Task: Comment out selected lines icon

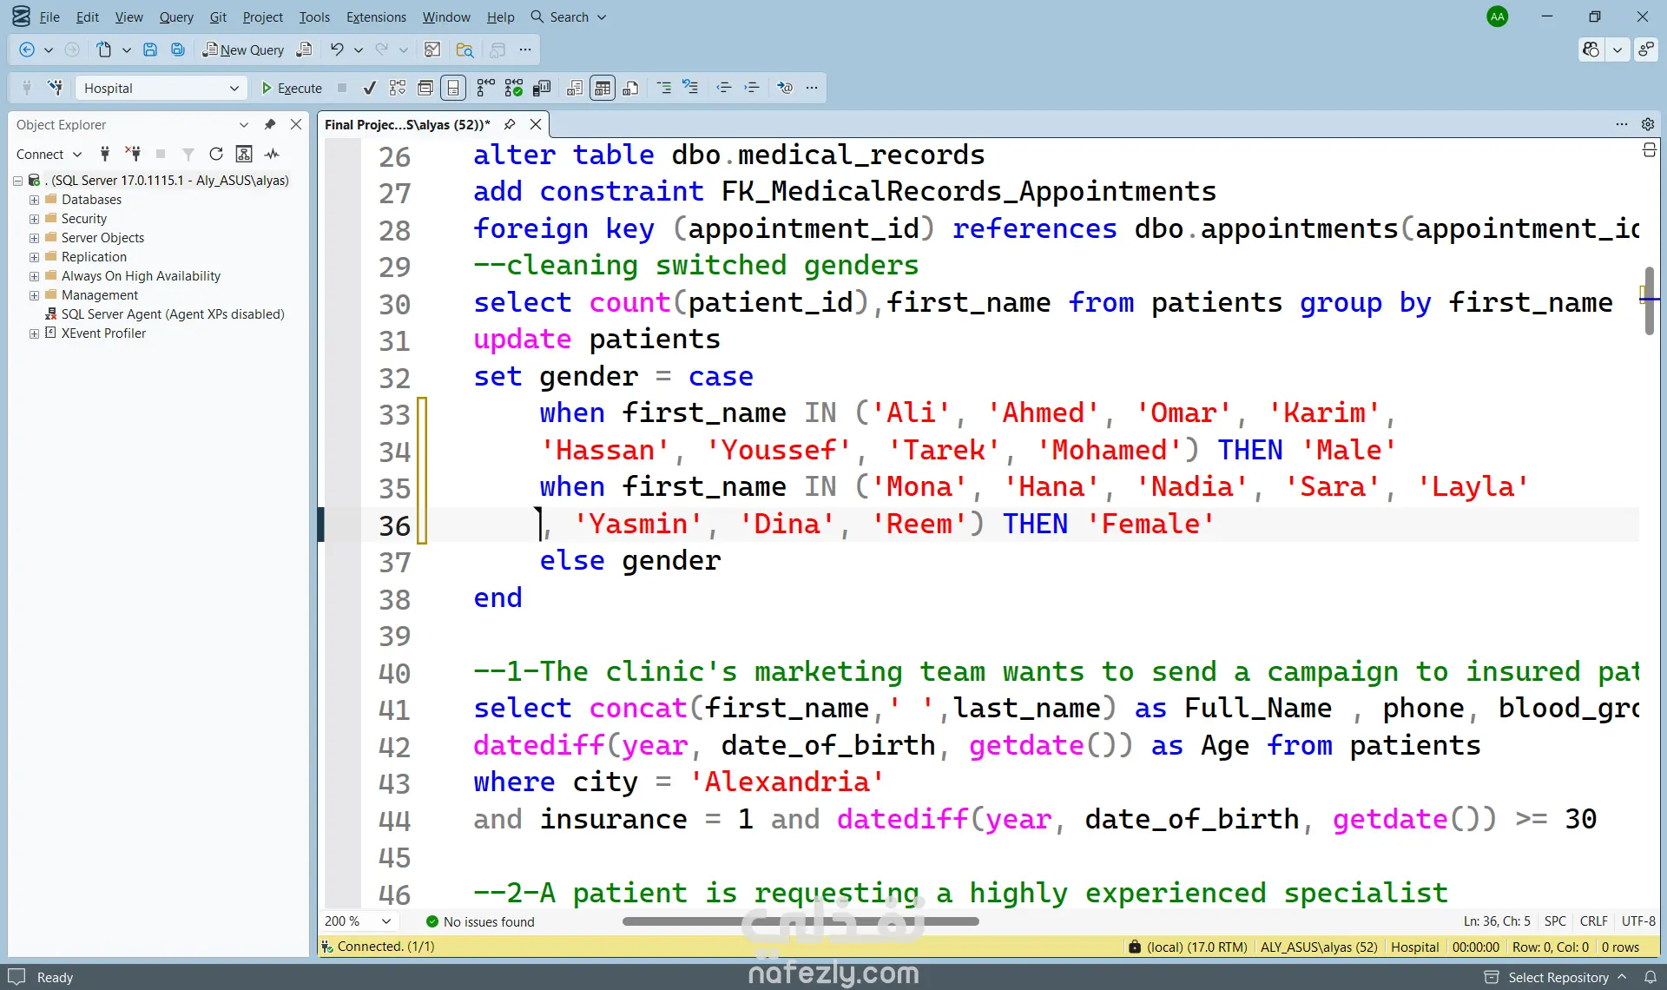Action: (663, 88)
